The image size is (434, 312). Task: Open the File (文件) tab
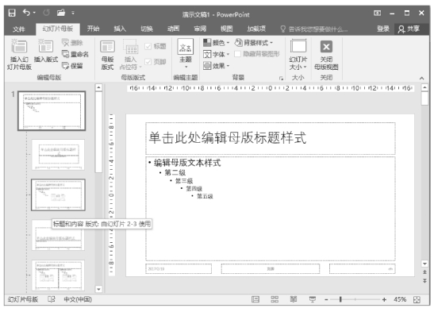click(18, 29)
